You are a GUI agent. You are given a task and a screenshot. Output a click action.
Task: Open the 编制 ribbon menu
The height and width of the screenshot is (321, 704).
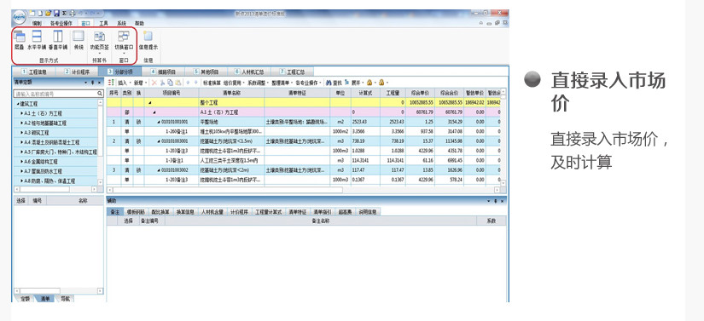tap(37, 23)
